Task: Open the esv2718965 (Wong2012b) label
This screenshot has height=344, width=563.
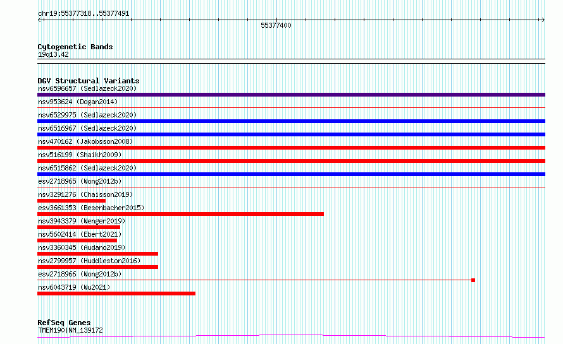Action: pyautogui.click(x=80, y=181)
